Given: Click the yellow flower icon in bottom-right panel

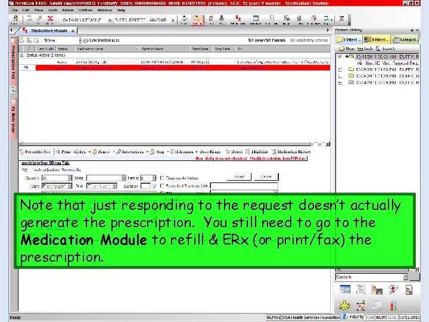Looking at the screenshot, I should coord(345,305).
